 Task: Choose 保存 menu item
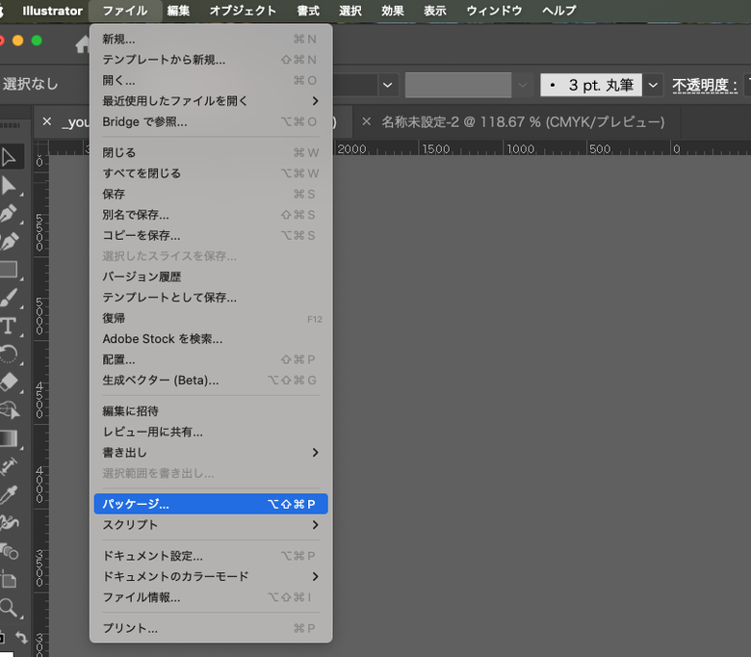[x=211, y=194]
